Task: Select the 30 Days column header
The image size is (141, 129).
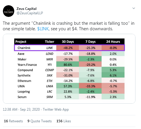Action: tap(68, 42)
